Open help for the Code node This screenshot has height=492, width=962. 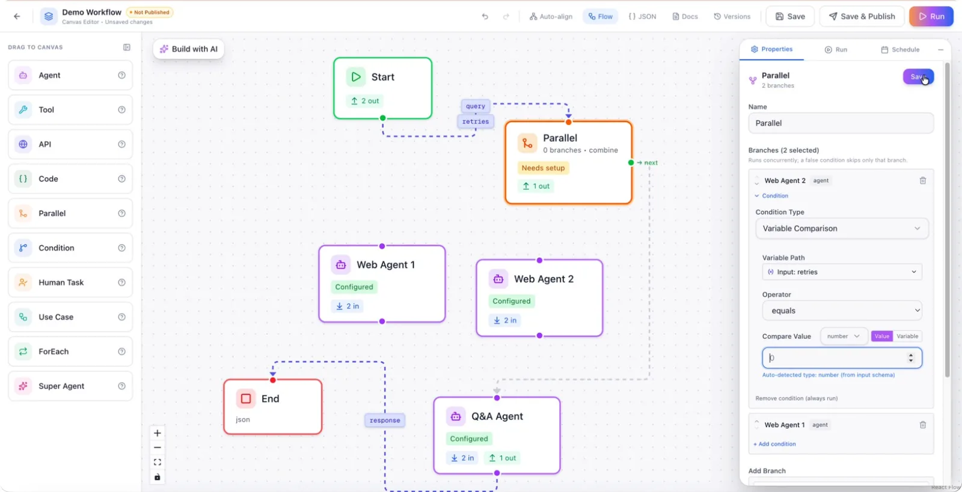click(122, 178)
